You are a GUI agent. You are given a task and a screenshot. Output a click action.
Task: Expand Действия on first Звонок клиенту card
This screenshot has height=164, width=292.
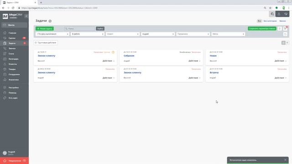109,61
